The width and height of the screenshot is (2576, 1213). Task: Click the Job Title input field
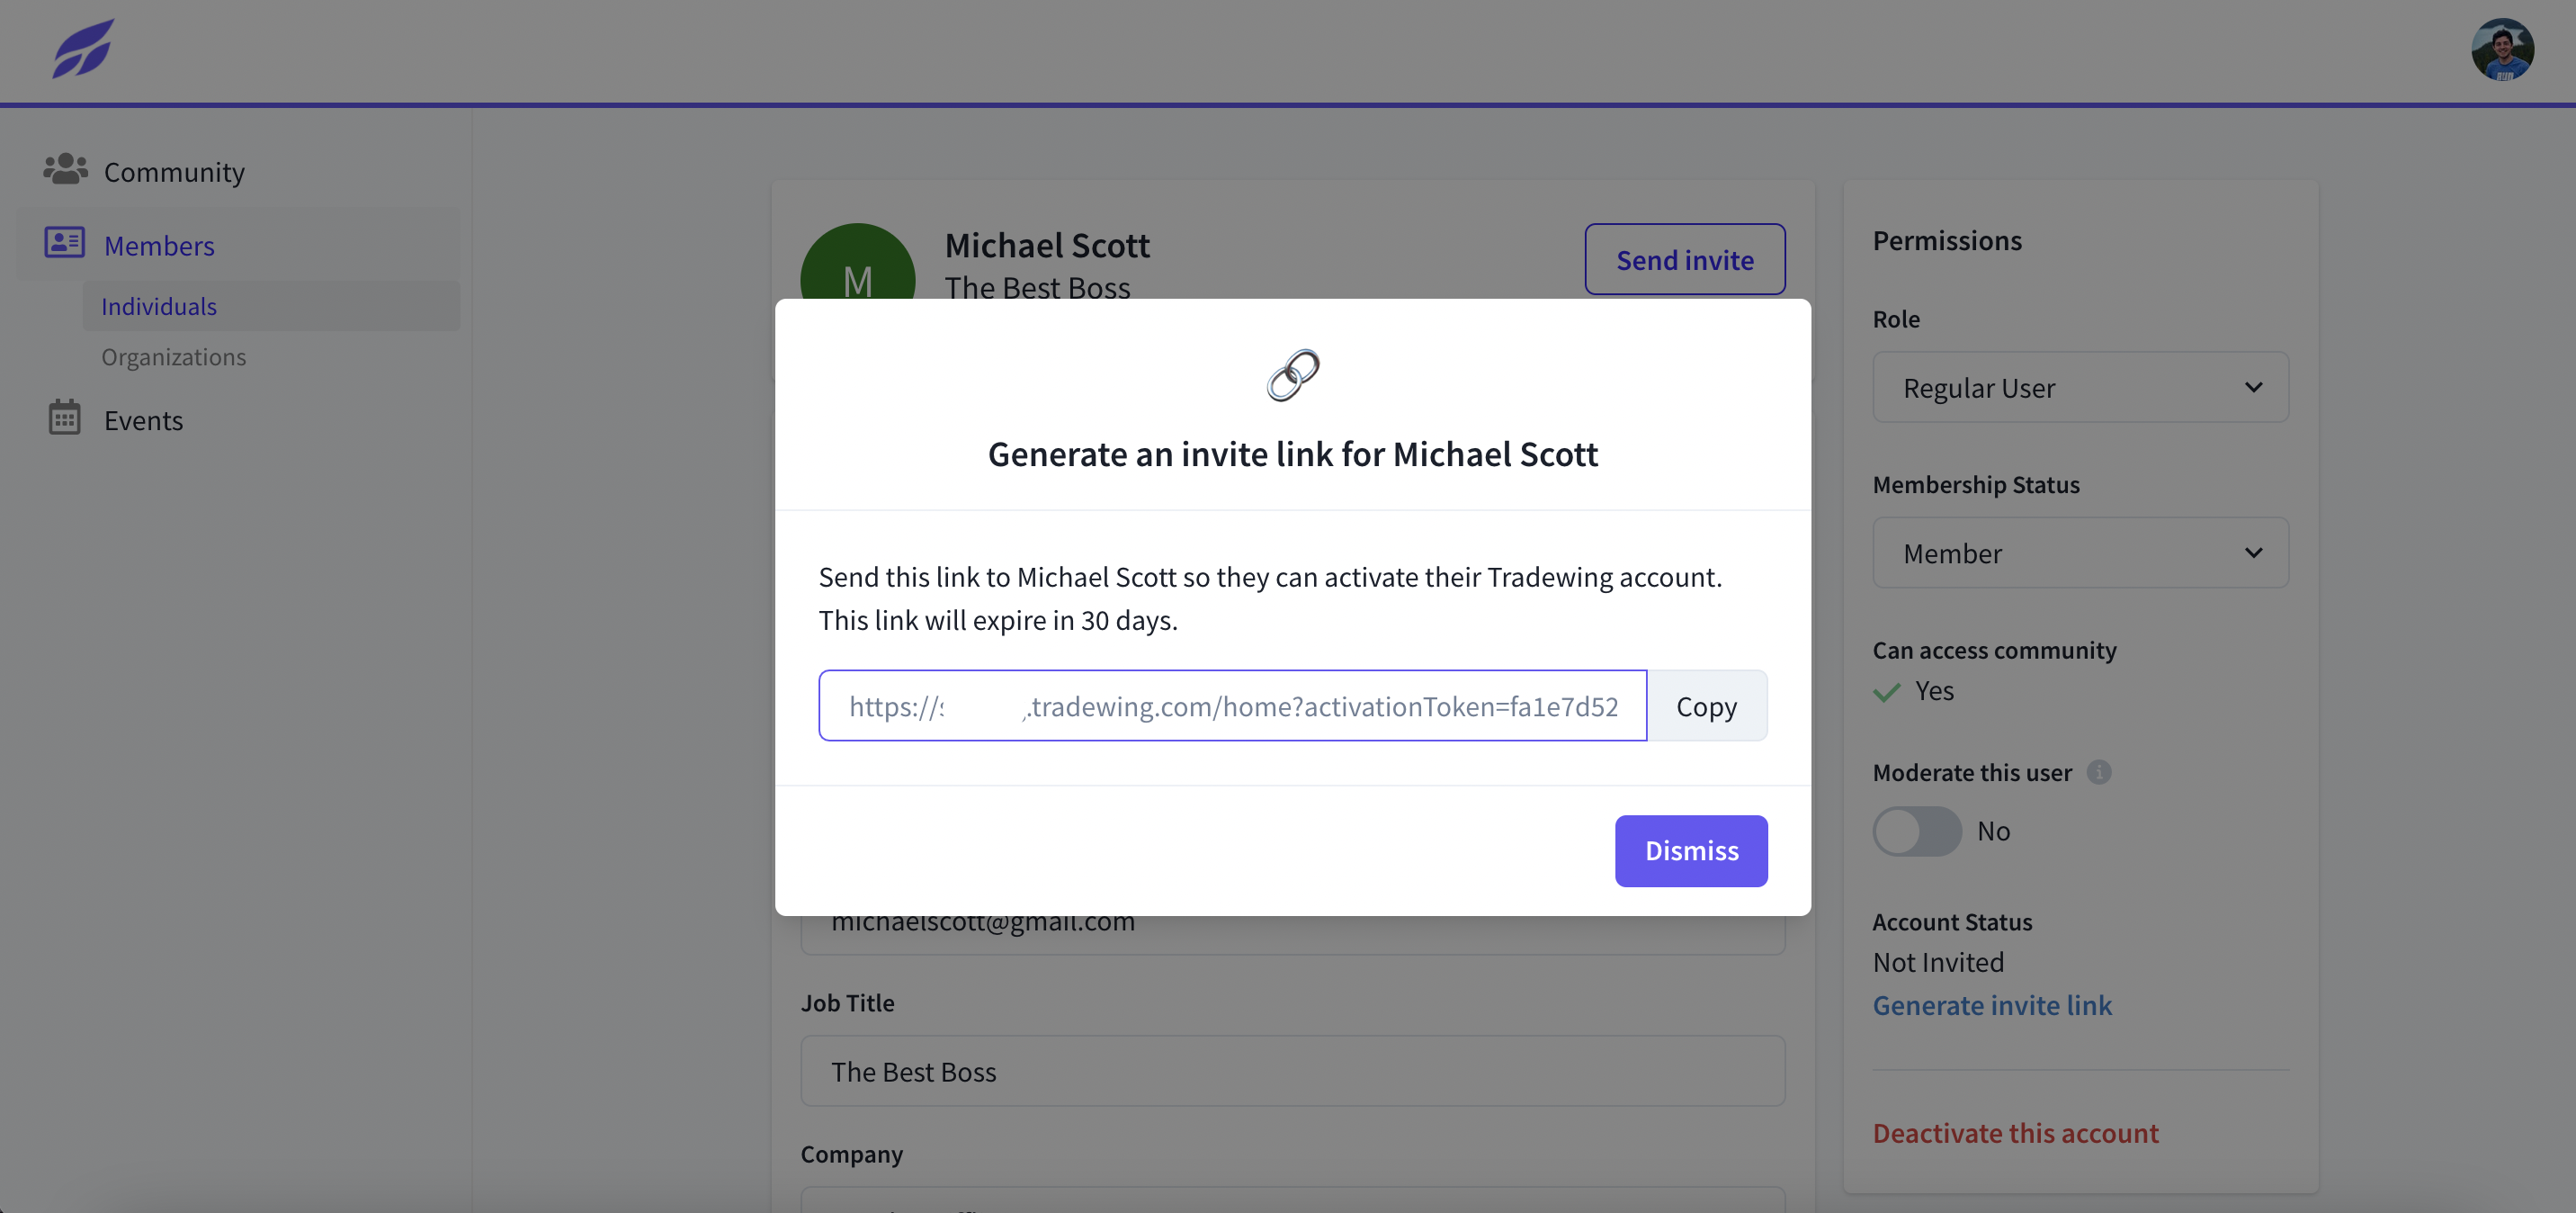click(1292, 1071)
